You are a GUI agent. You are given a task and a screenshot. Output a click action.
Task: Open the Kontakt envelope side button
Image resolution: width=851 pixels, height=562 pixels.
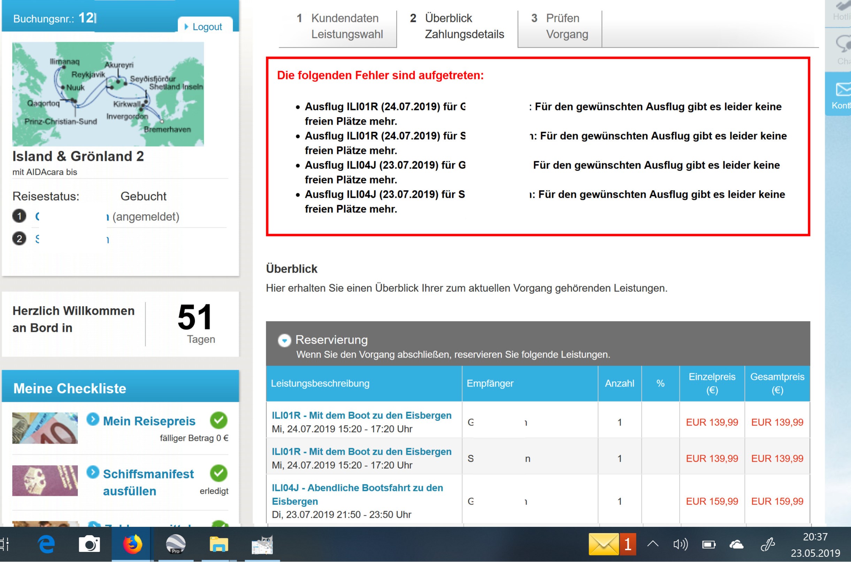click(x=841, y=94)
